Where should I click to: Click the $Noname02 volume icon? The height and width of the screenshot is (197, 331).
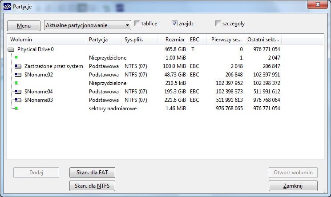tap(18, 75)
